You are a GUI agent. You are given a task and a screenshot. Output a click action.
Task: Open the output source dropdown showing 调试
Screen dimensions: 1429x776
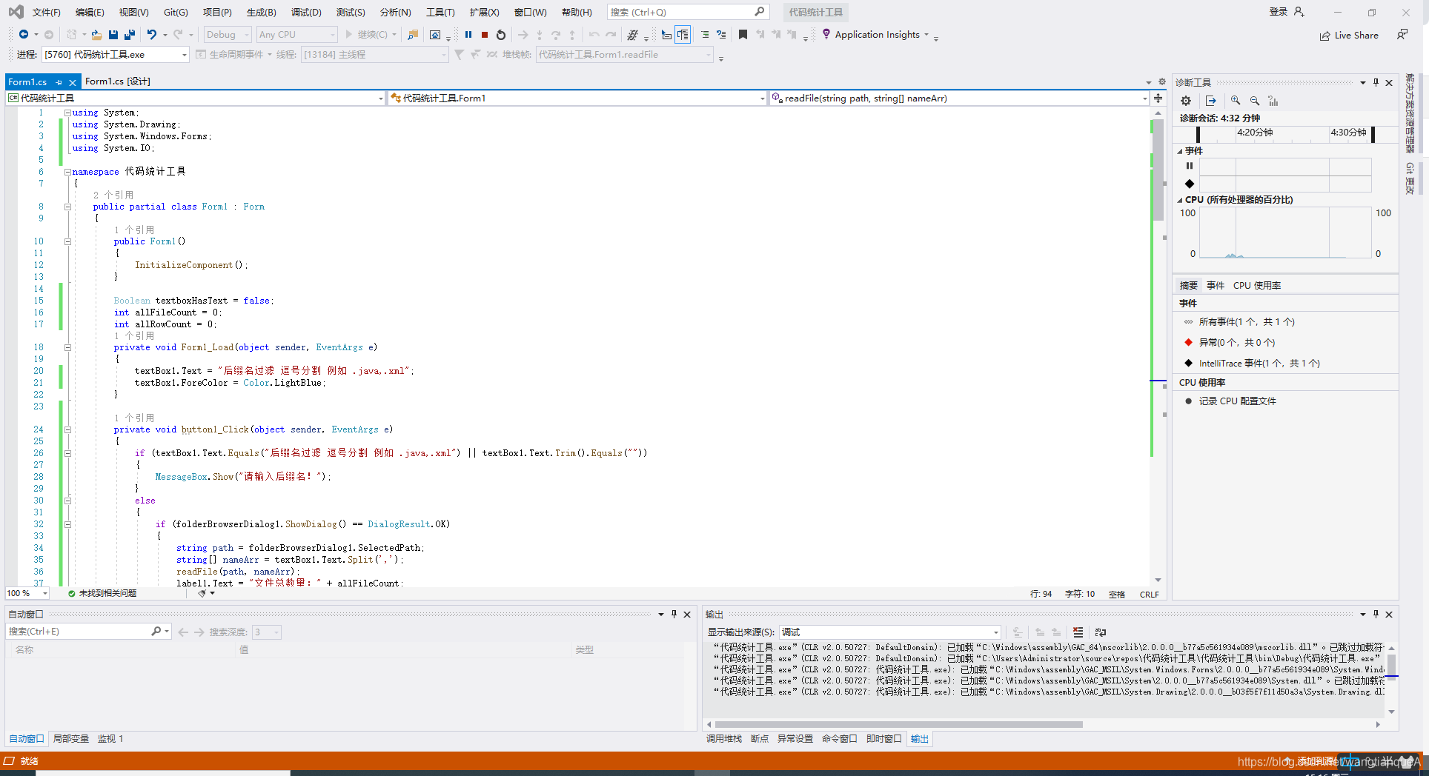(x=890, y=632)
